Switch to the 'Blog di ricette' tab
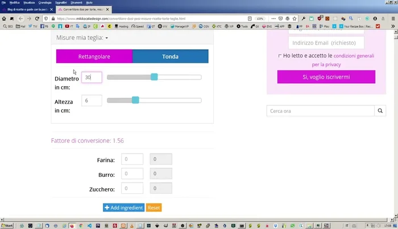 (x=28, y=10)
